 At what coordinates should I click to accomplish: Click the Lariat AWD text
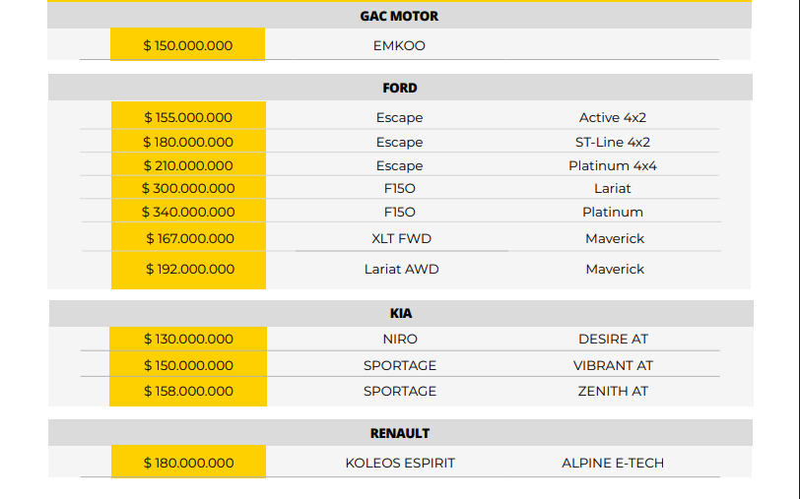401,269
